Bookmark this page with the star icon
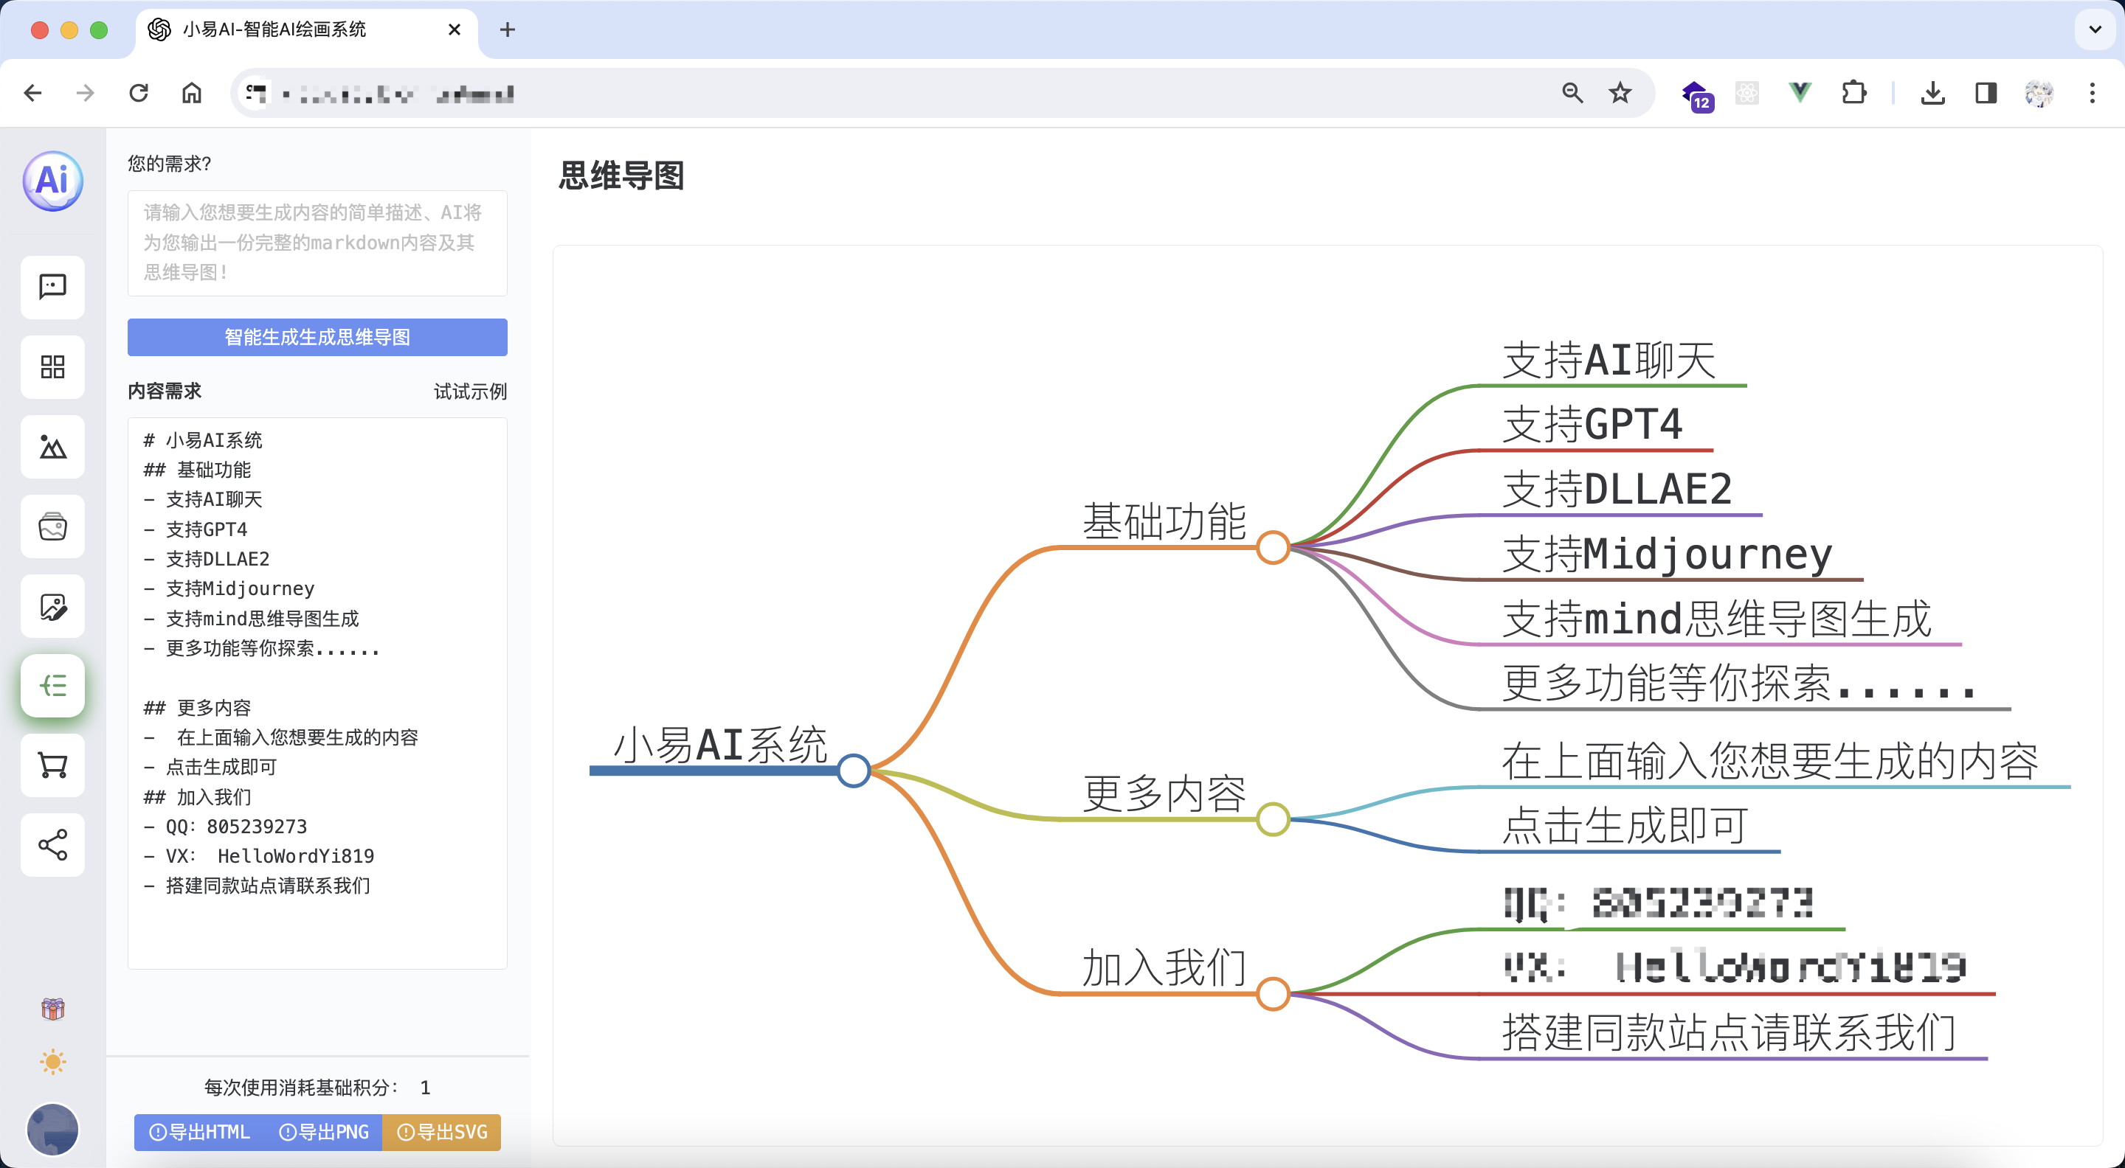The height and width of the screenshot is (1168, 2125). 1620,93
